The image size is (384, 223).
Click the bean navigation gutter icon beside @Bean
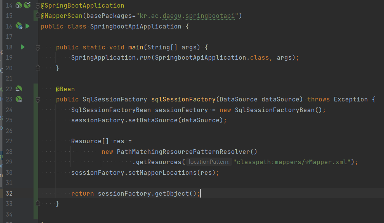point(19,89)
